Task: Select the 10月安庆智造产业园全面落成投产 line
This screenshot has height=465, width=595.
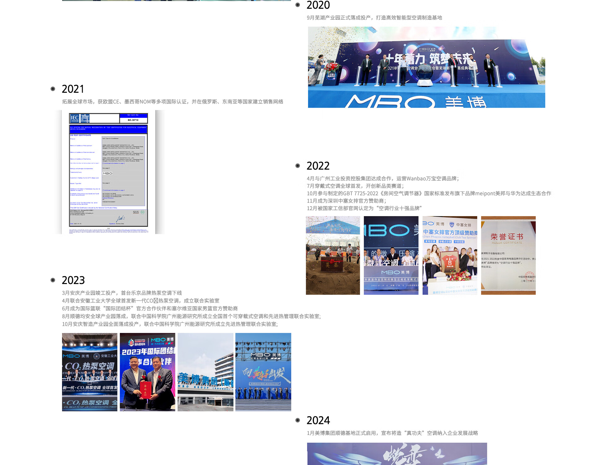Action: (x=170, y=324)
